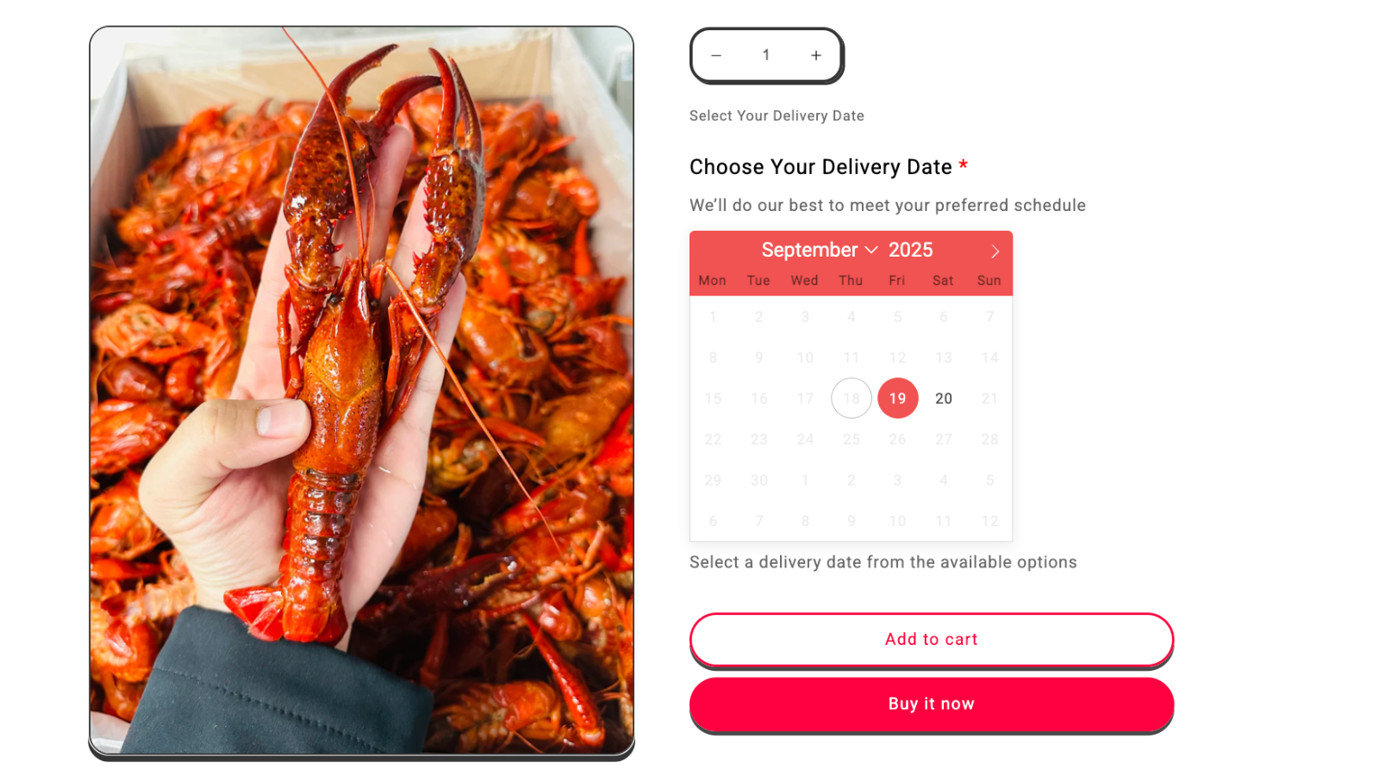Click date 26 in the calendar
Image resolution: width=1379 pixels, height=775 pixels.
tap(897, 439)
